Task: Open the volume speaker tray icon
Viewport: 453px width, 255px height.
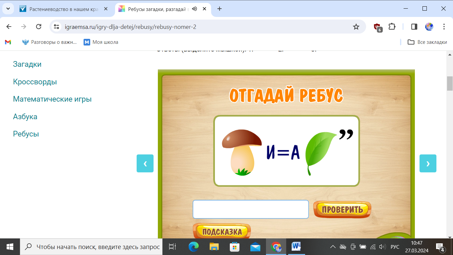Action: (x=382, y=247)
